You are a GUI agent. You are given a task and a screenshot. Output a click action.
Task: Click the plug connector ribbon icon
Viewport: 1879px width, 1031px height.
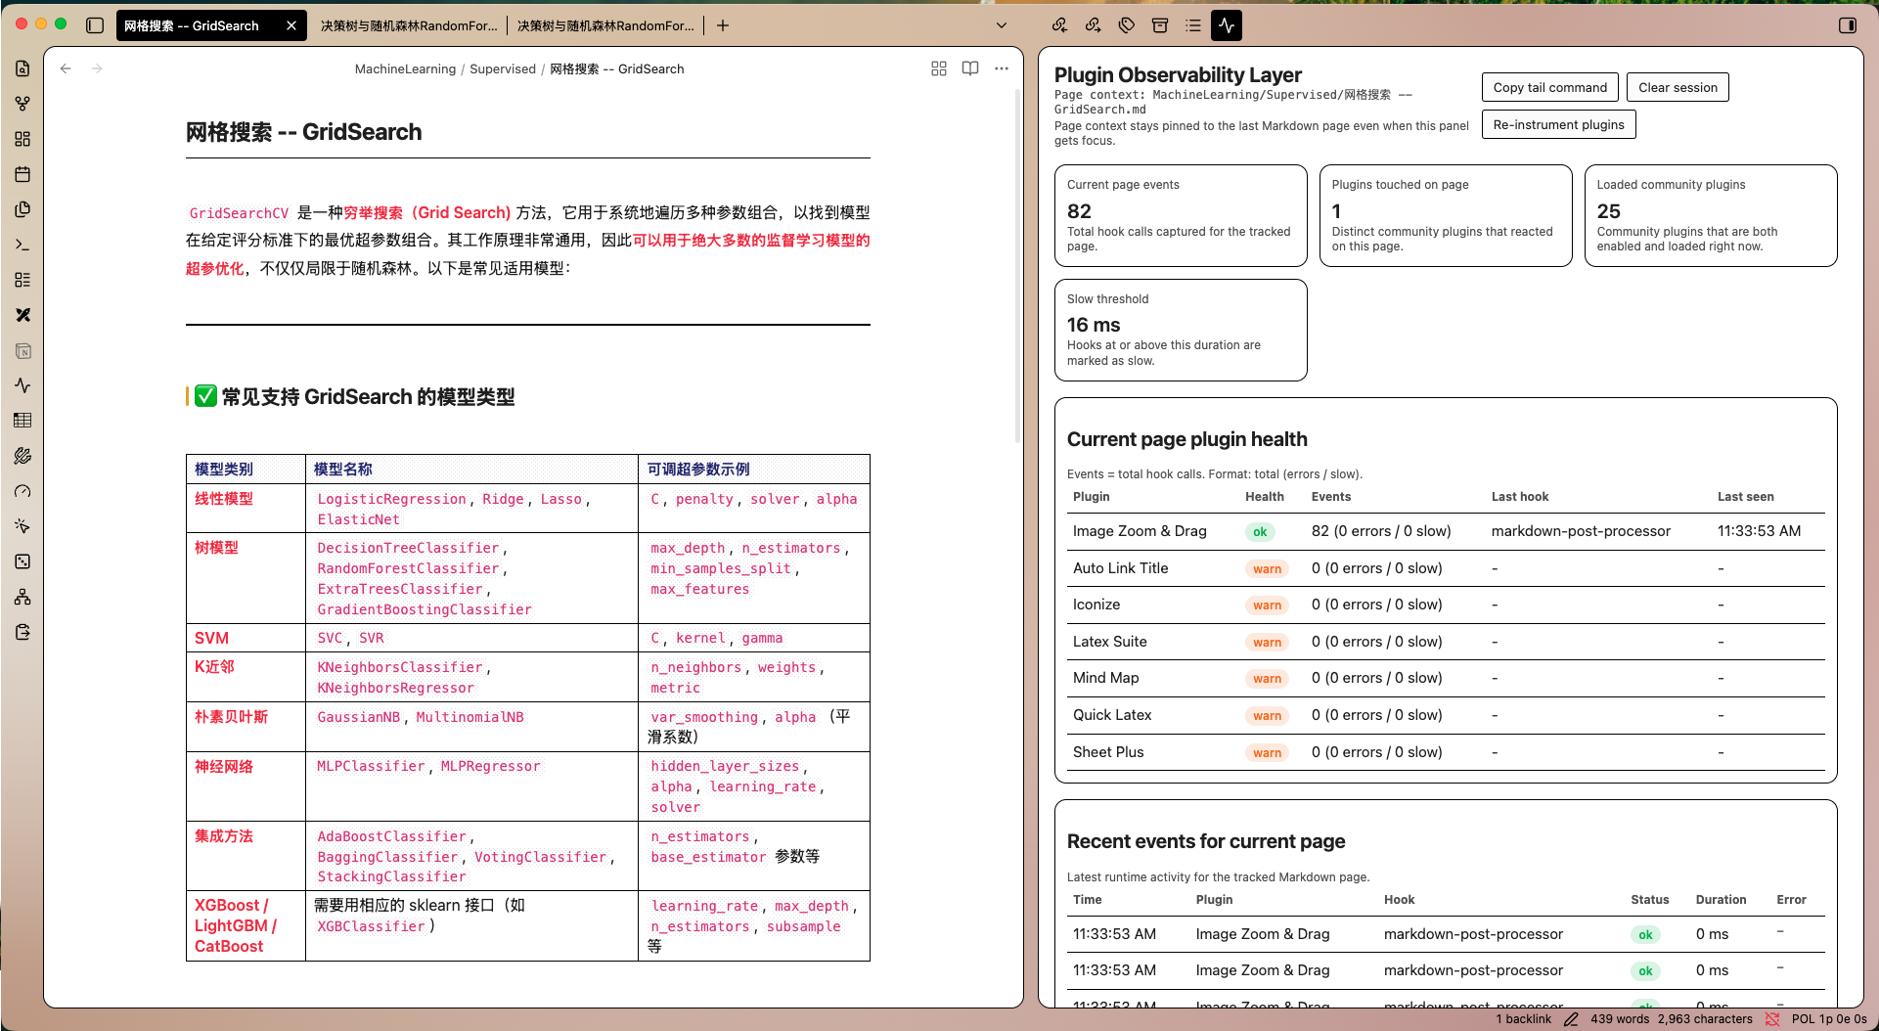22,456
